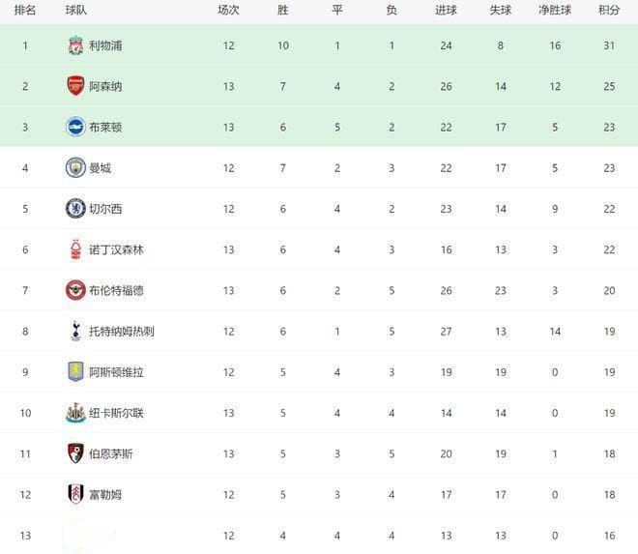This screenshot has height=554, width=638.
Task: Click the 进球 column header
Action: [446, 11]
